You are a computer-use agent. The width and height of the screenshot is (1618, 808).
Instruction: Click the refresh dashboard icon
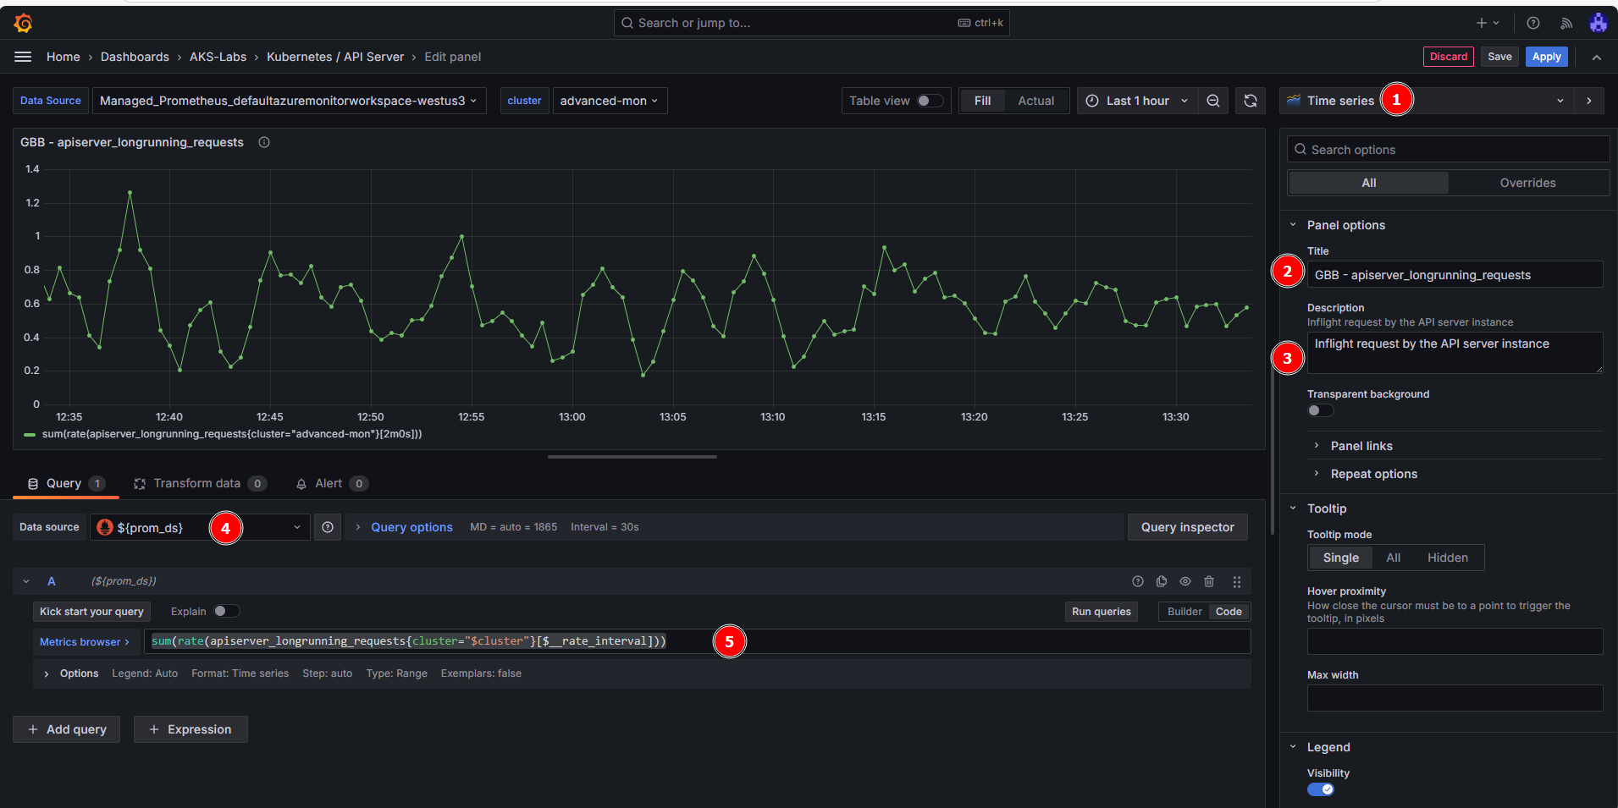1251,101
